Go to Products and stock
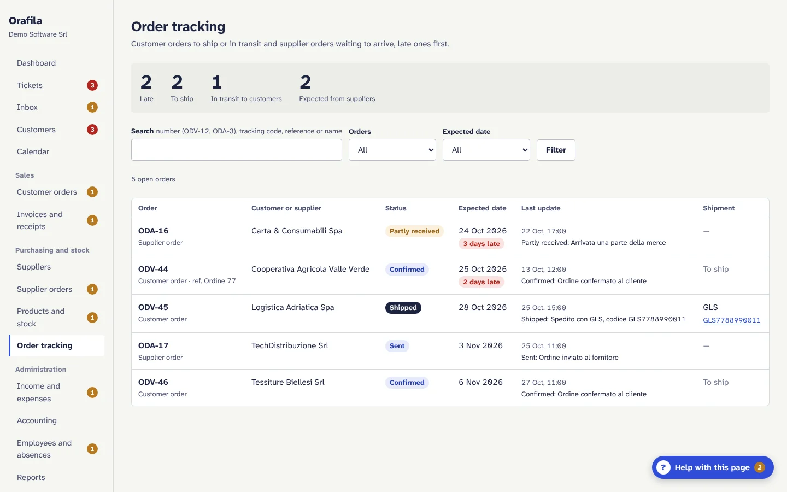Viewport: 787px width, 492px height. click(x=57, y=318)
